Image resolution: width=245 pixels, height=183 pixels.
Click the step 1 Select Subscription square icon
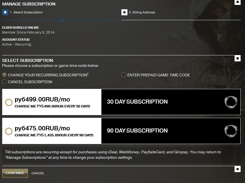coord(5,12)
